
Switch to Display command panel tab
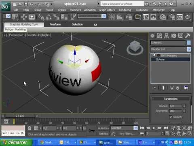point(181,36)
